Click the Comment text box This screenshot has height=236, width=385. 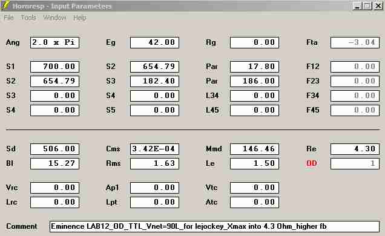tap(215, 226)
